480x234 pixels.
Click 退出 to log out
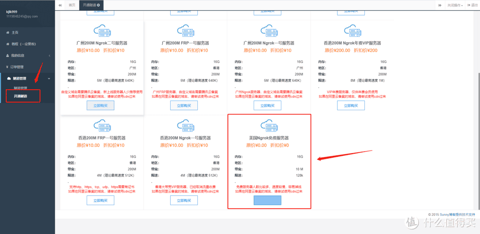(x=473, y=5)
